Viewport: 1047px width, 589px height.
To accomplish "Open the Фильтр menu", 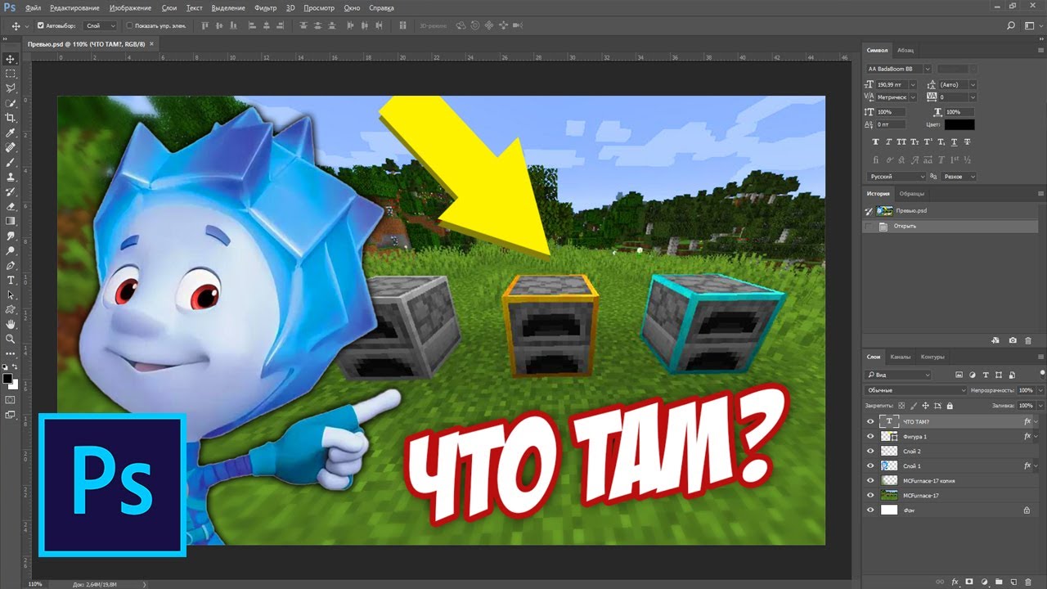I will point(265,7).
